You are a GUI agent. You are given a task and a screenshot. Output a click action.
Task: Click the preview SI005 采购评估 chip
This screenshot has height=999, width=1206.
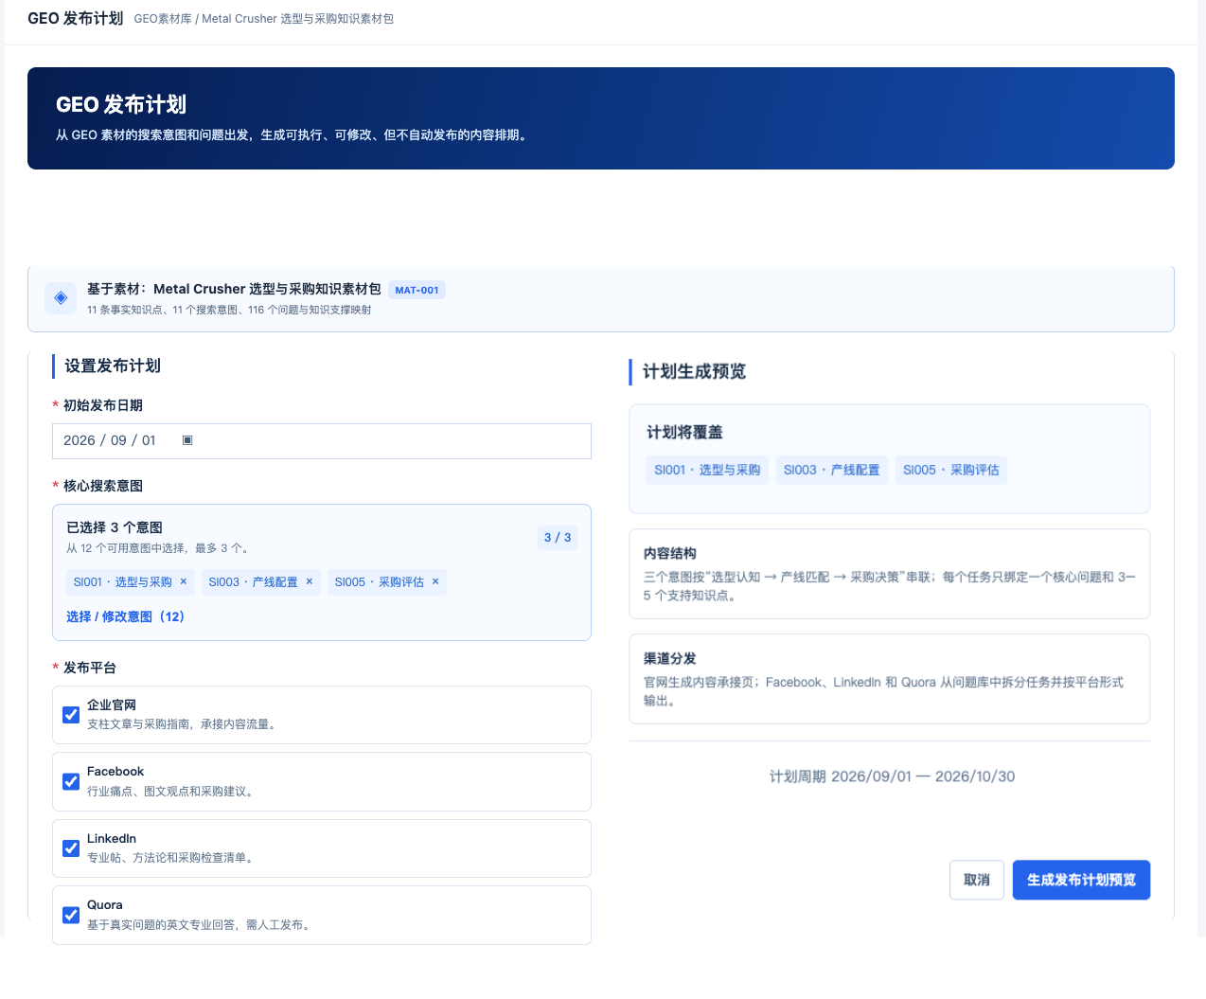click(951, 470)
